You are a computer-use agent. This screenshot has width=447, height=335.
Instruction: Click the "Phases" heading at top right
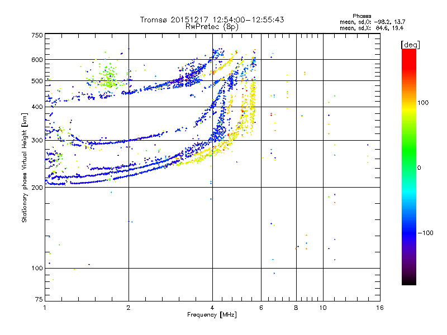[362, 16]
